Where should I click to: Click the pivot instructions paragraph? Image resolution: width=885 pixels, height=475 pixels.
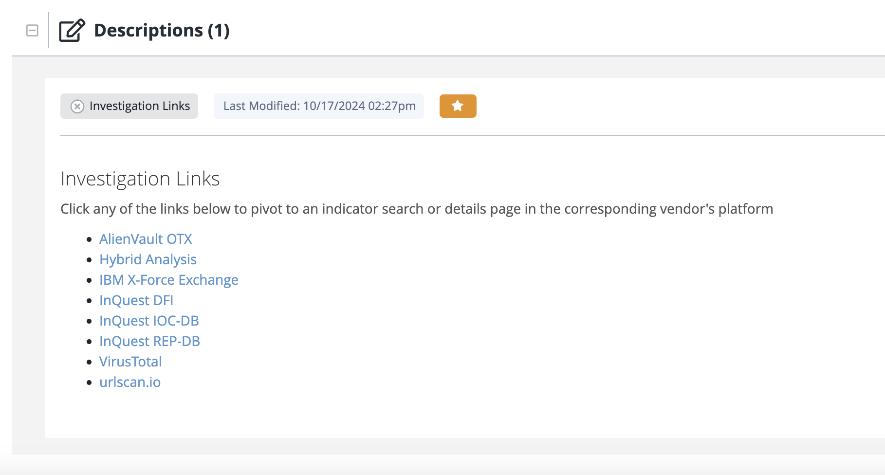coord(417,209)
